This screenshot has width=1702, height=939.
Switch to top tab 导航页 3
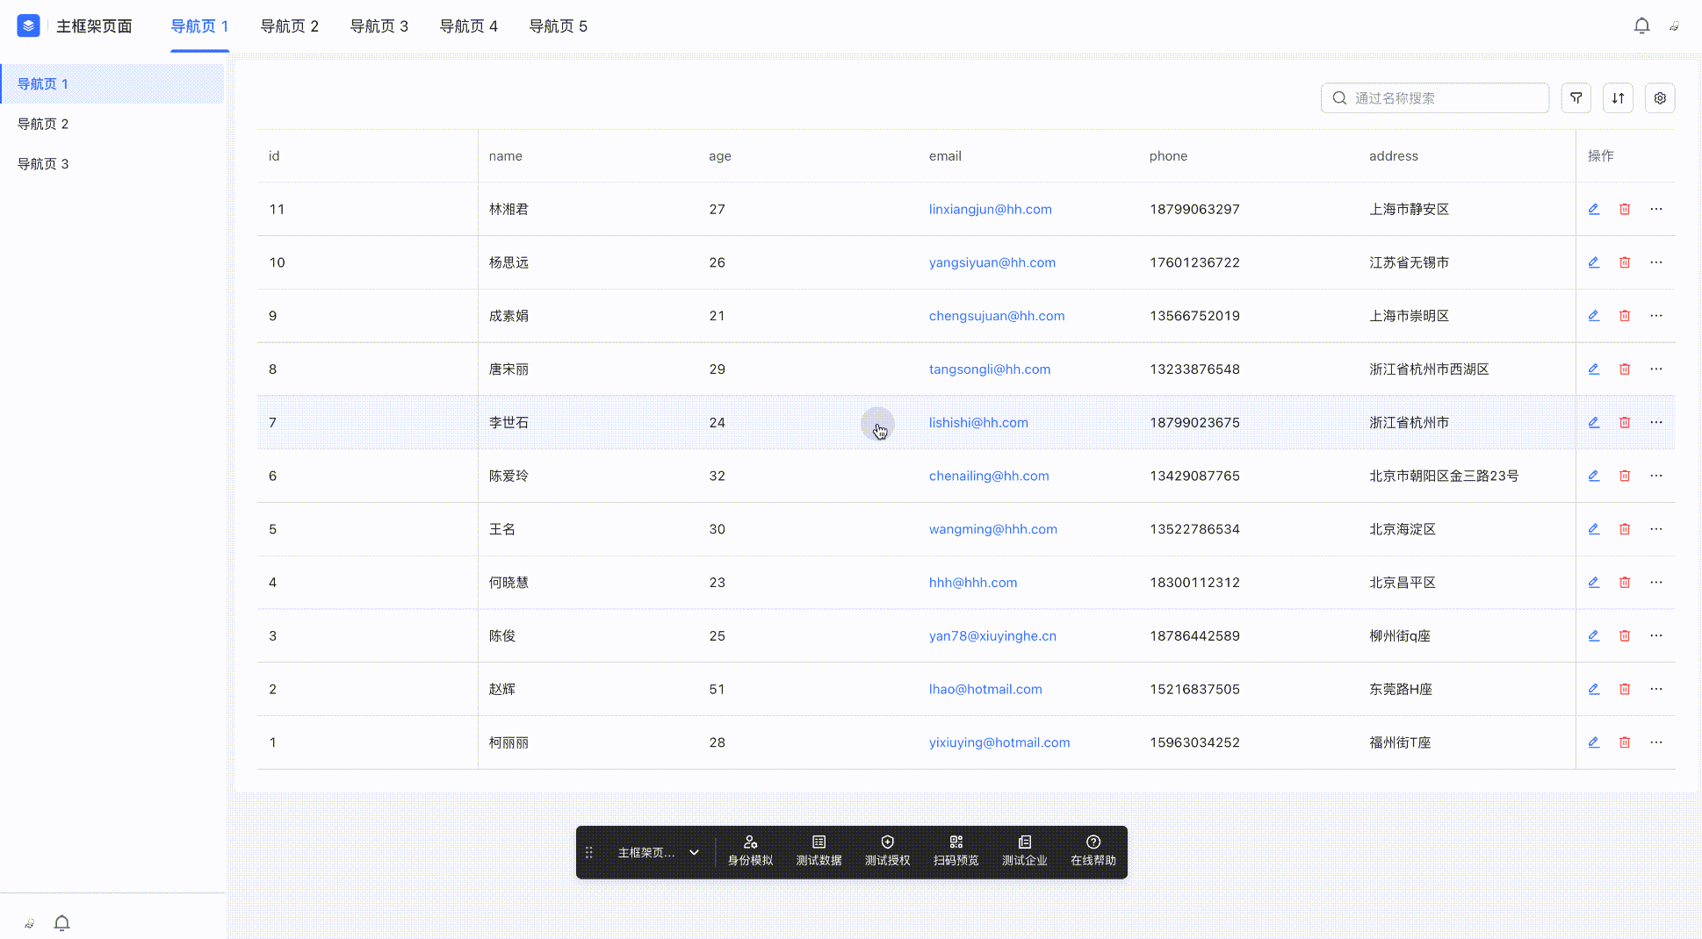pos(379,26)
